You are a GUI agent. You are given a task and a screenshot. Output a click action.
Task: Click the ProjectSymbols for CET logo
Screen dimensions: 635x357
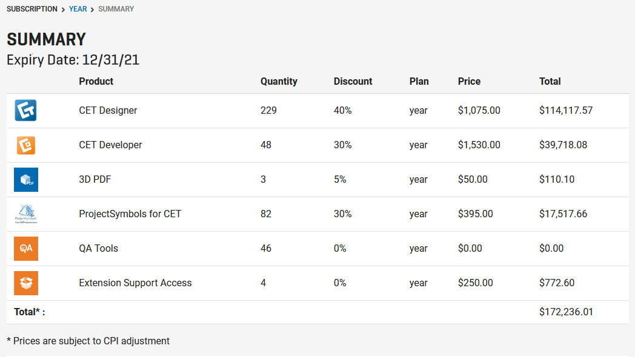[25, 214]
